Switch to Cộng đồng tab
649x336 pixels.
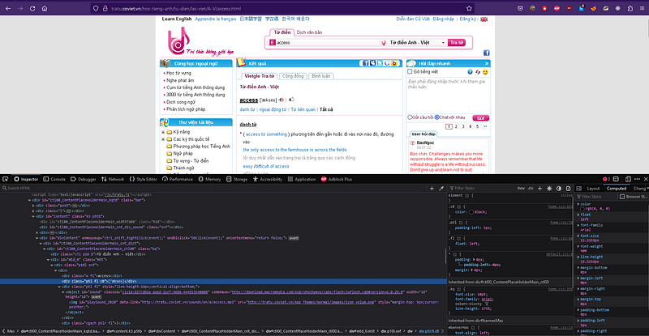293,76
